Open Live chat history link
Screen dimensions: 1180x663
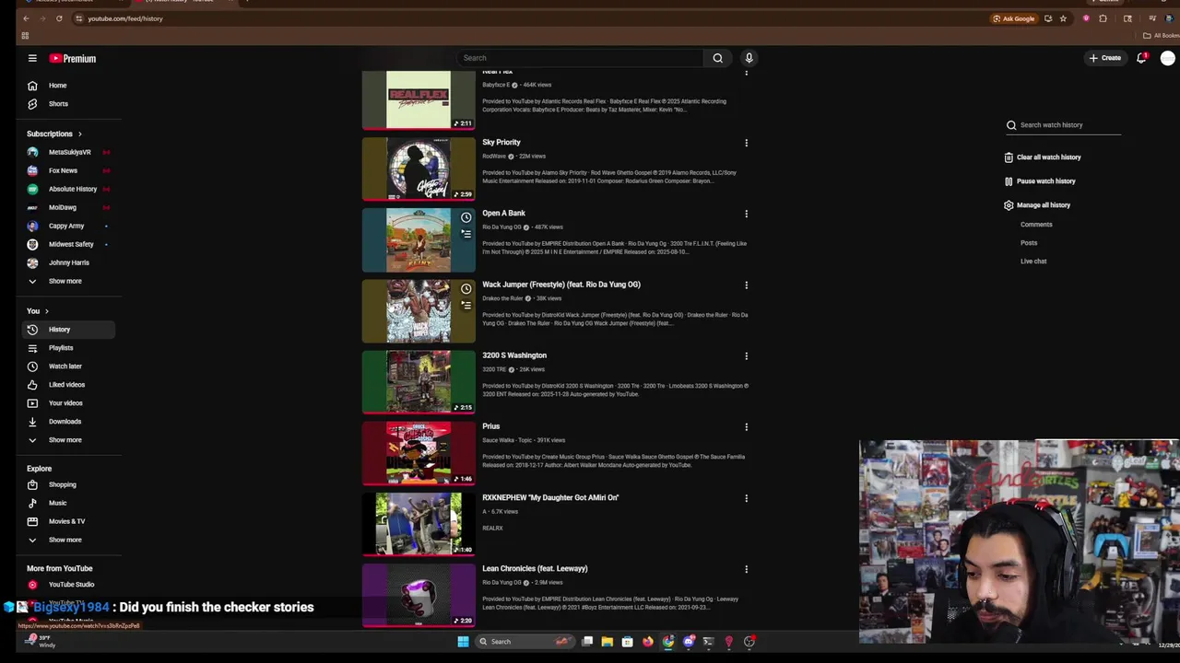click(x=1033, y=262)
